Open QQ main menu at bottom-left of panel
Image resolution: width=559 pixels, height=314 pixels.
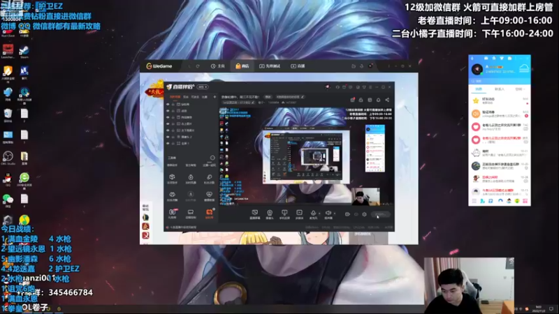pos(474,201)
